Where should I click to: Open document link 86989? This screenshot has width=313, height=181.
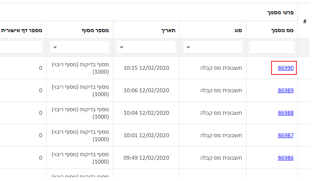285,90
